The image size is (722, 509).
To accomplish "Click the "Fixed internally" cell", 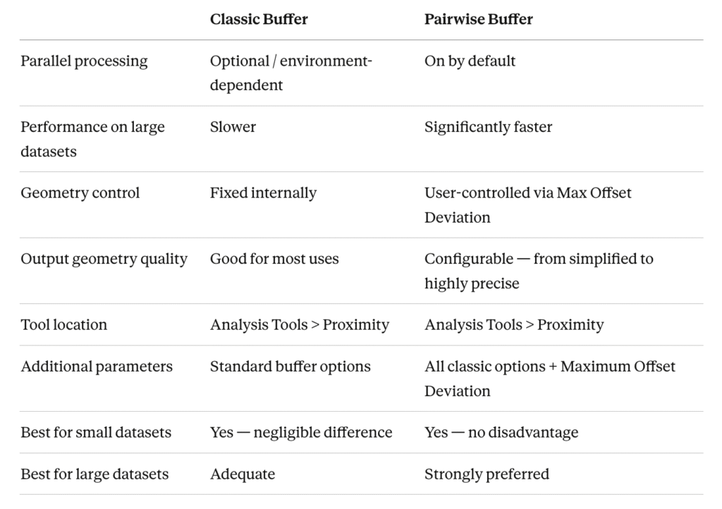I will click(x=263, y=192).
